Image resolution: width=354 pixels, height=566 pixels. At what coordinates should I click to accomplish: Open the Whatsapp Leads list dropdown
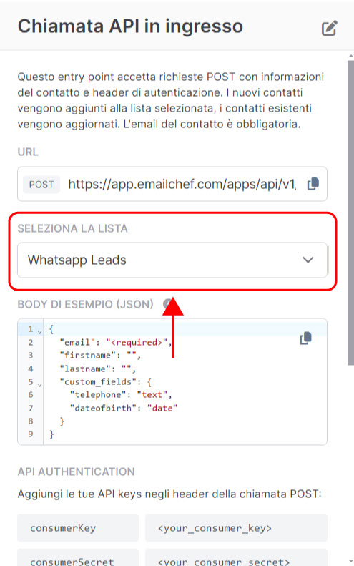(172, 260)
